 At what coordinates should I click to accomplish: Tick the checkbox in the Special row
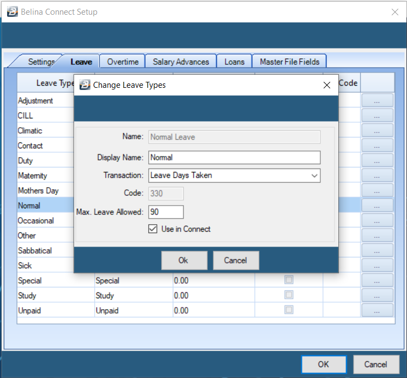pos(289,280)
